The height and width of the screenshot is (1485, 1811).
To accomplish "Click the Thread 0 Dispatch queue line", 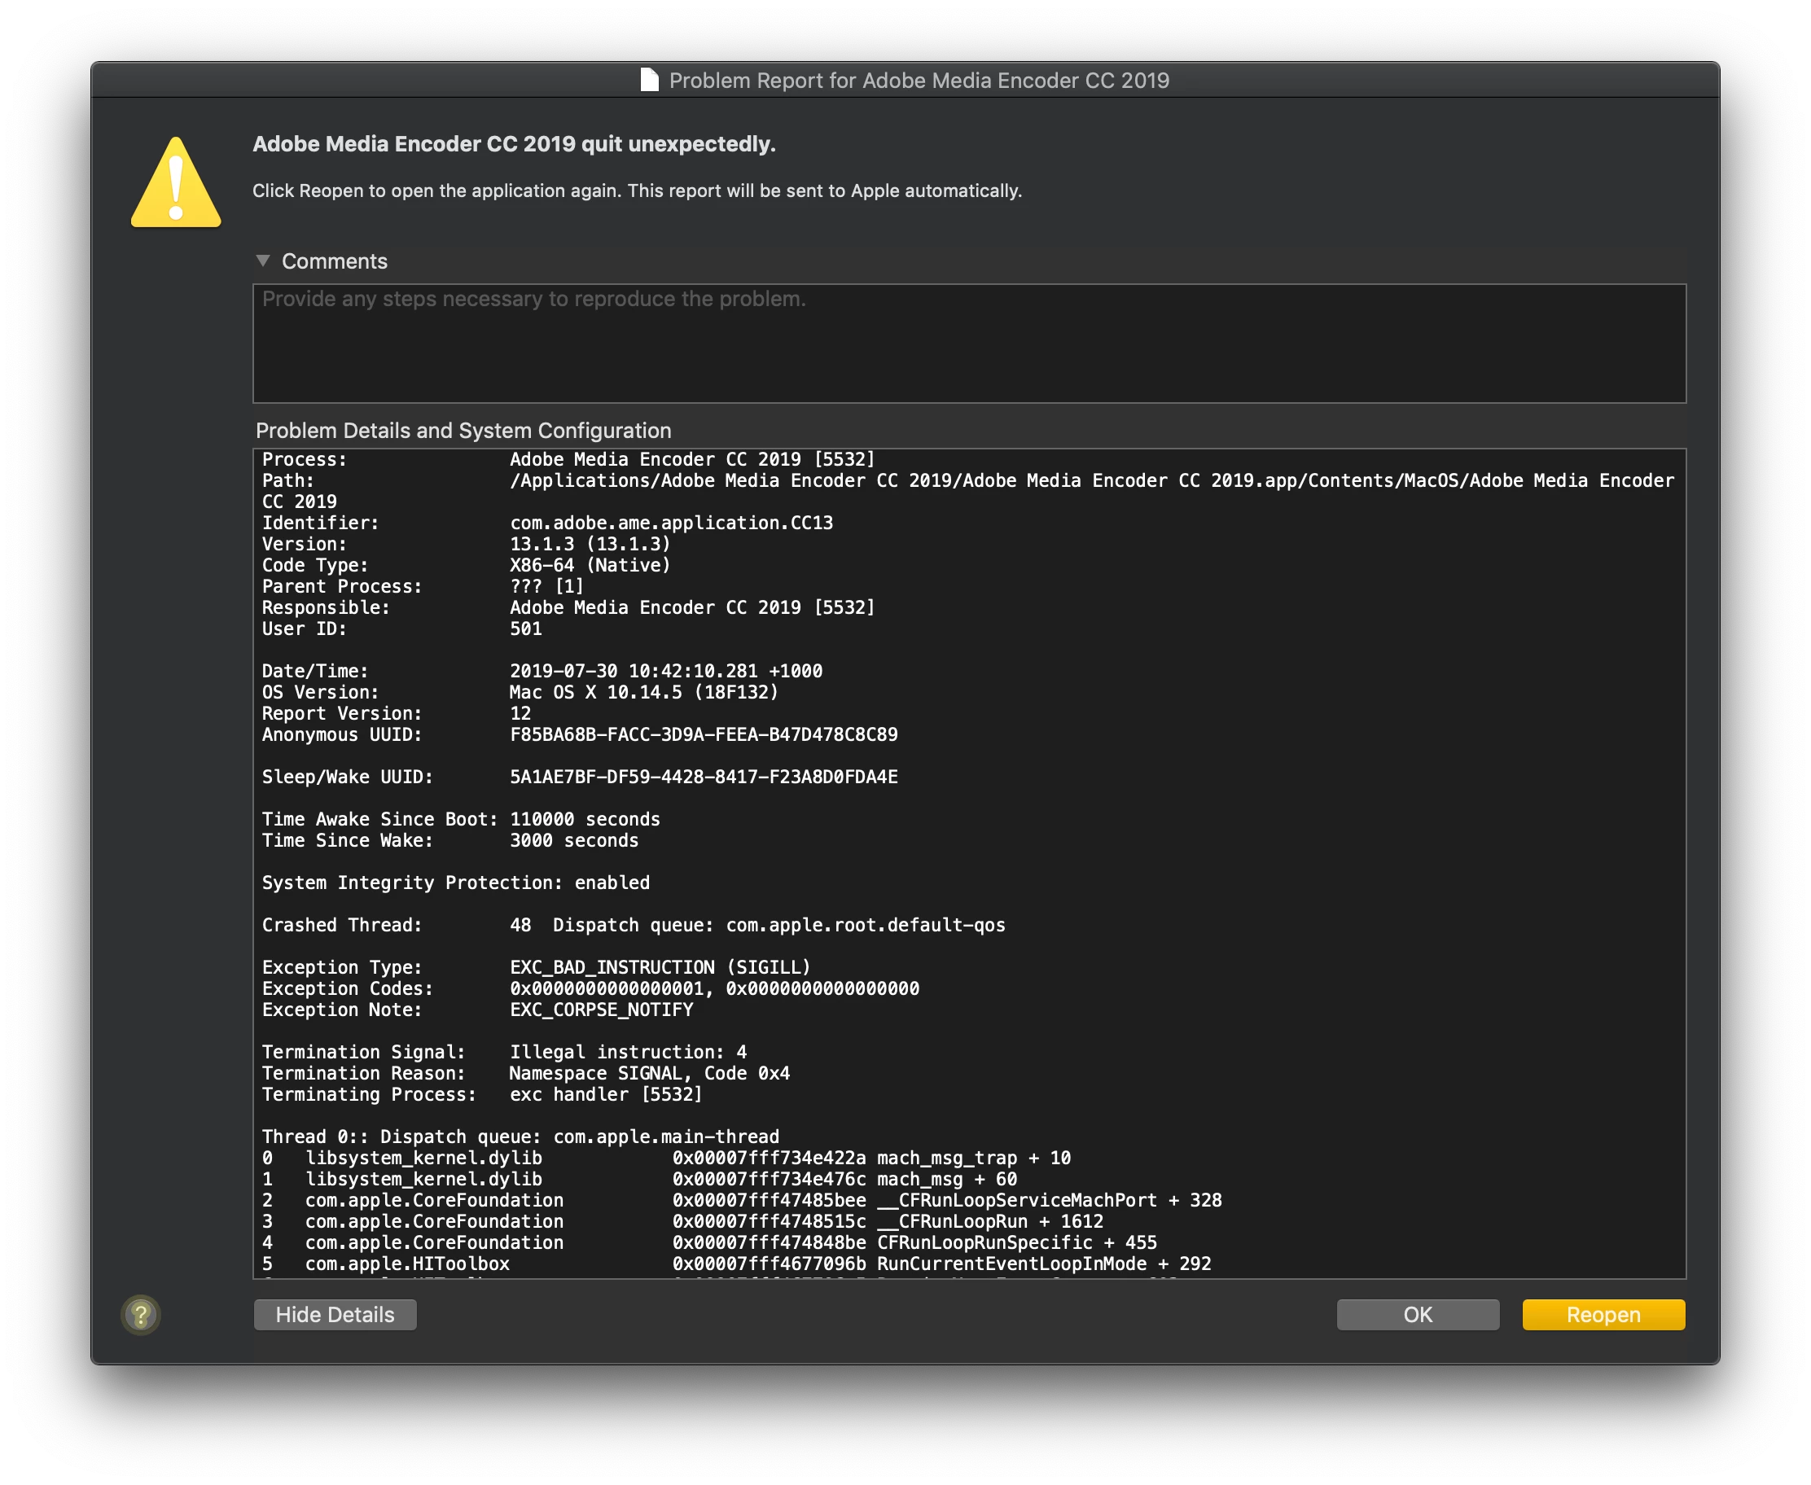I will [520, 1136].
